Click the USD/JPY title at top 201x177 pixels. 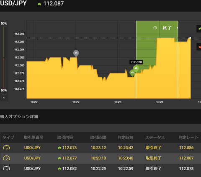[13, 3]
